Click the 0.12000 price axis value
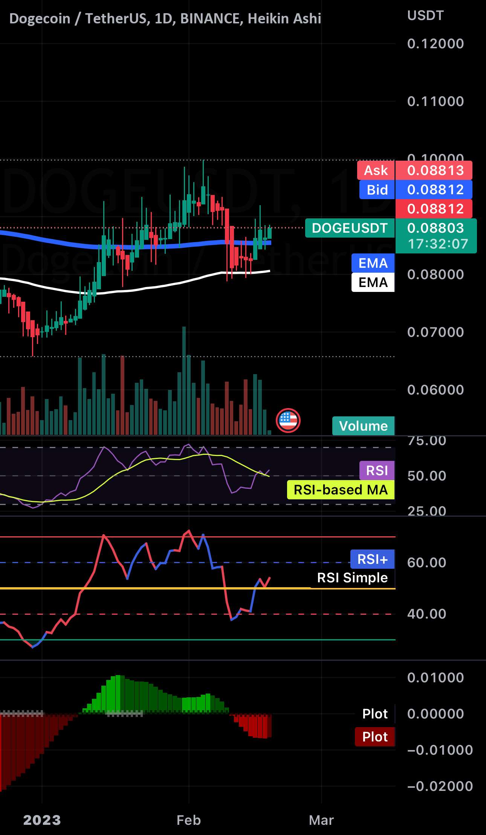The width and height of the screenshot is (486, 835). tap(436, 44)
